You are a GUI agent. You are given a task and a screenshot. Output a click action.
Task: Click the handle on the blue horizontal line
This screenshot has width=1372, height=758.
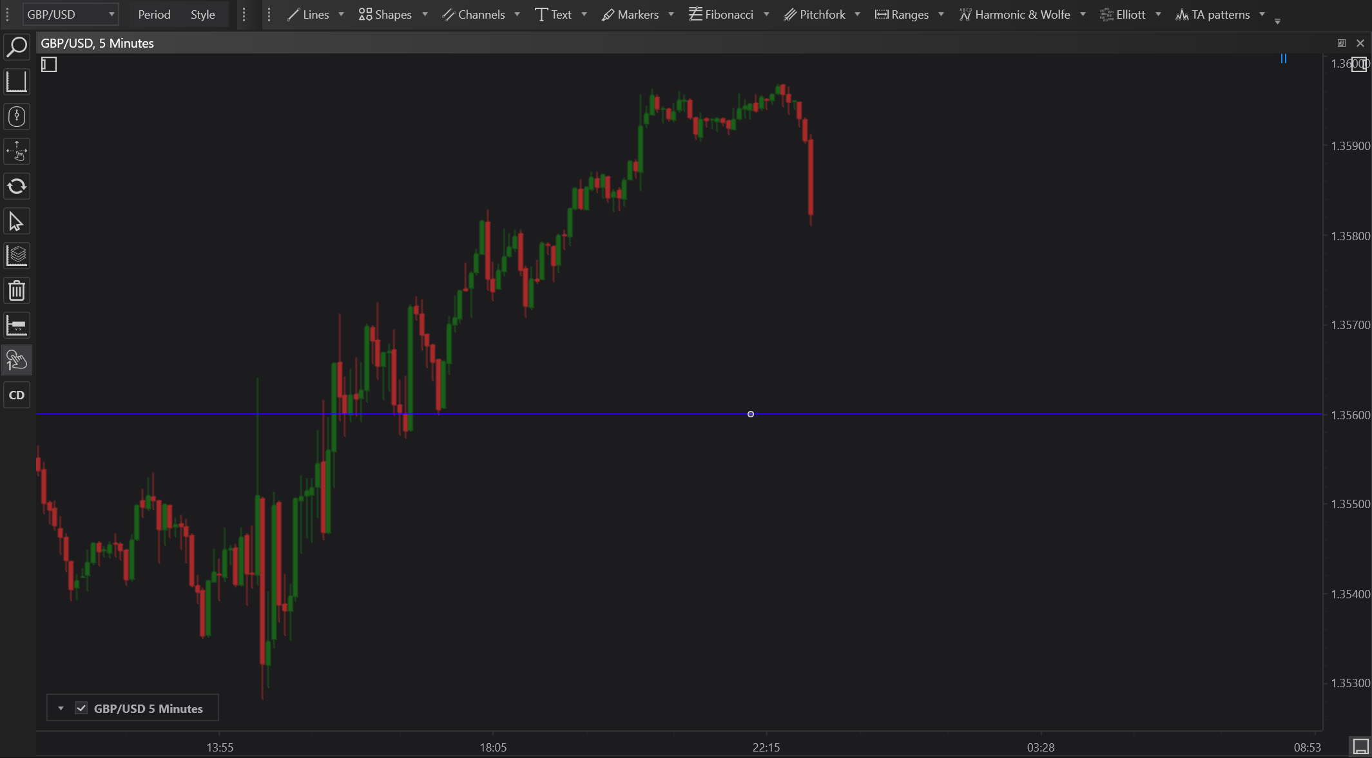[750, 414]
